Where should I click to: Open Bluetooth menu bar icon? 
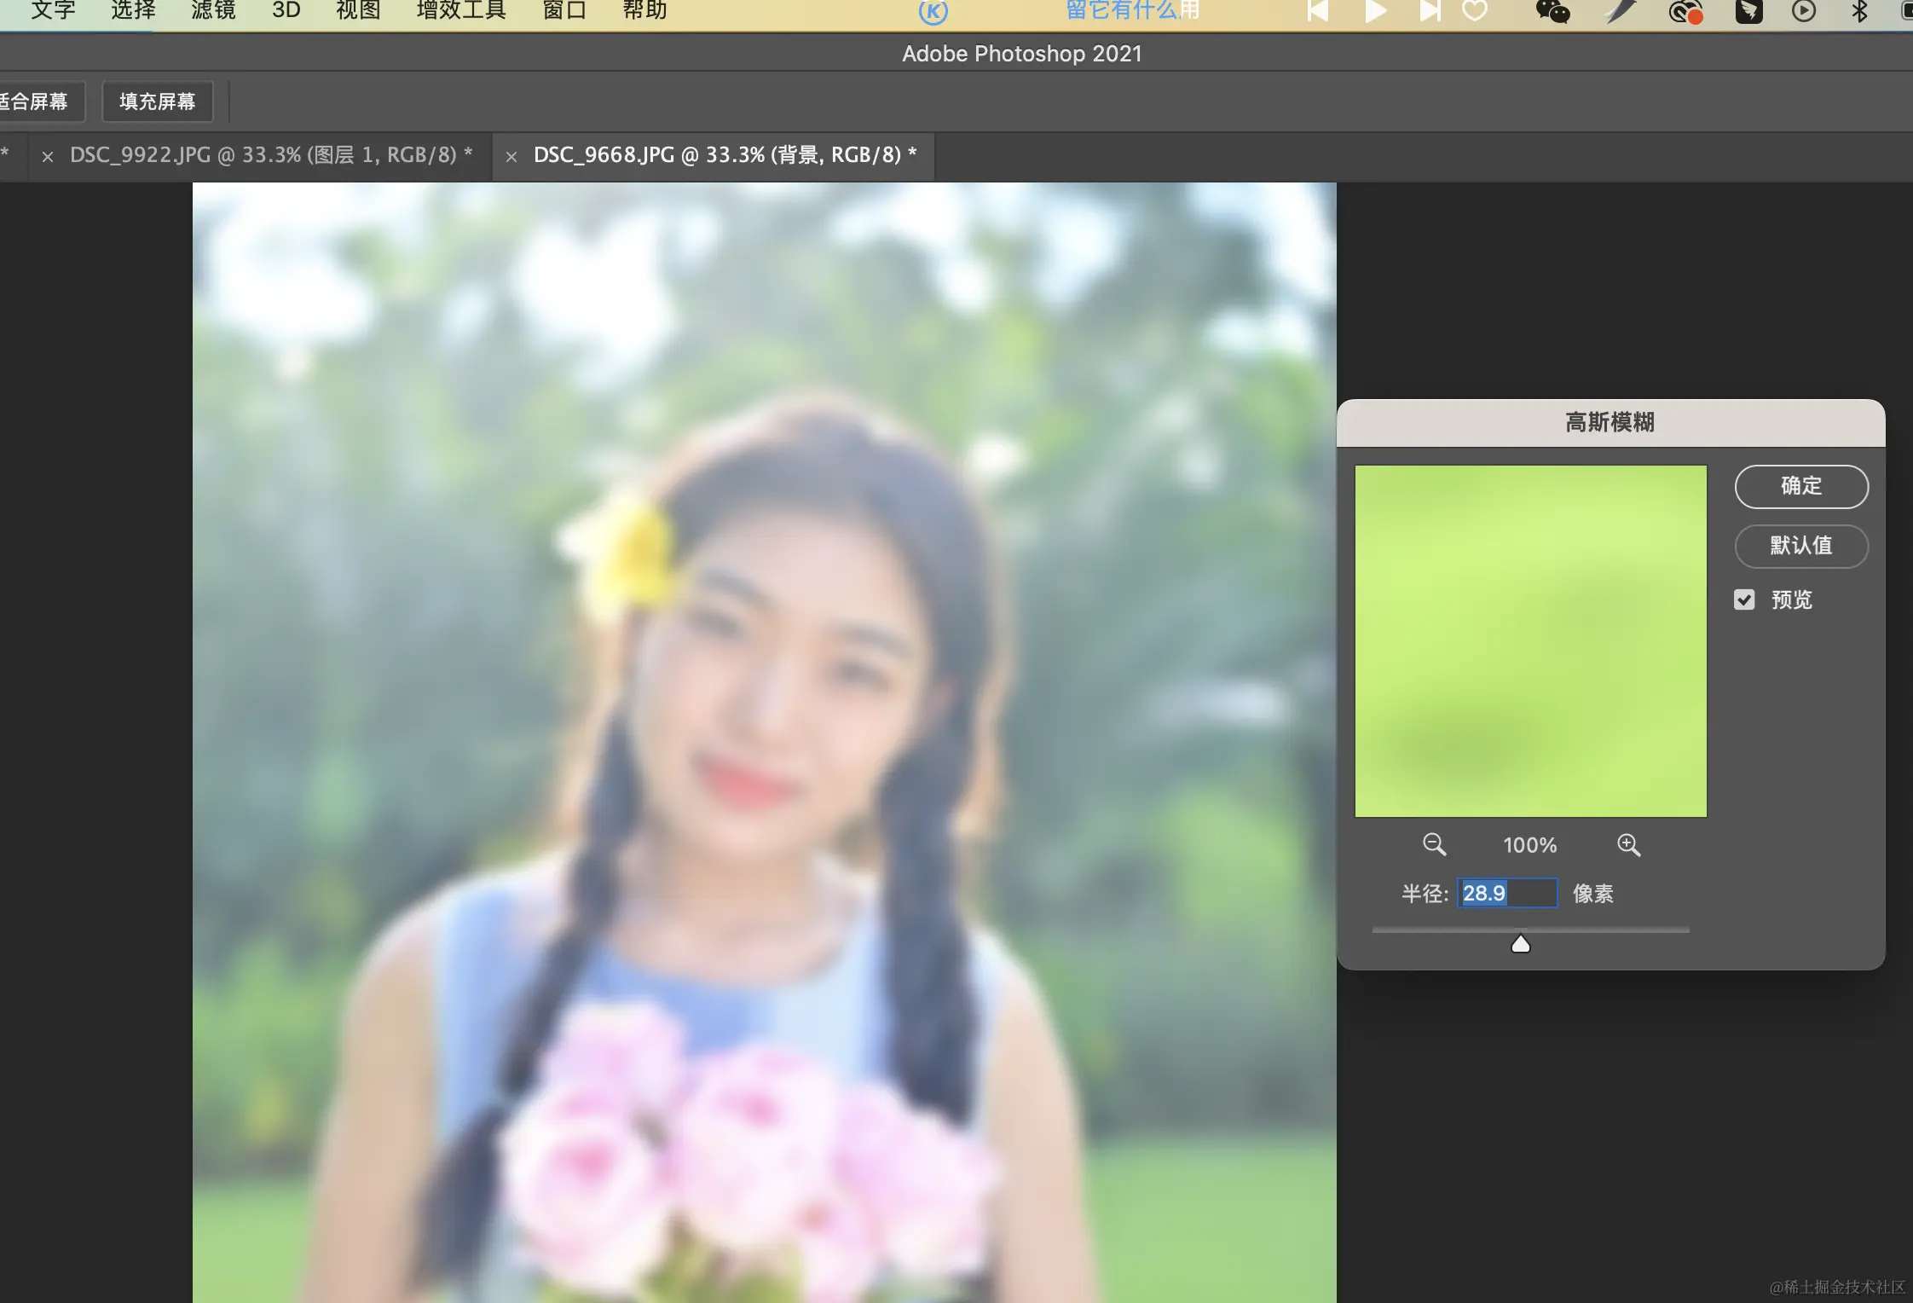1859,11
